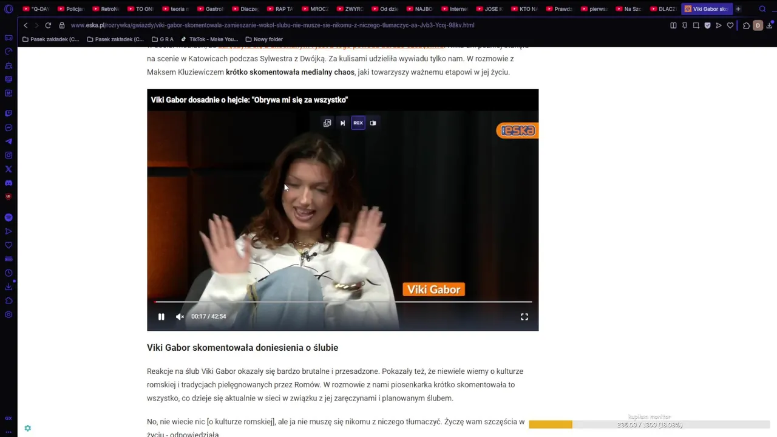
Task: Reload the current page
Action: [48, 25]
